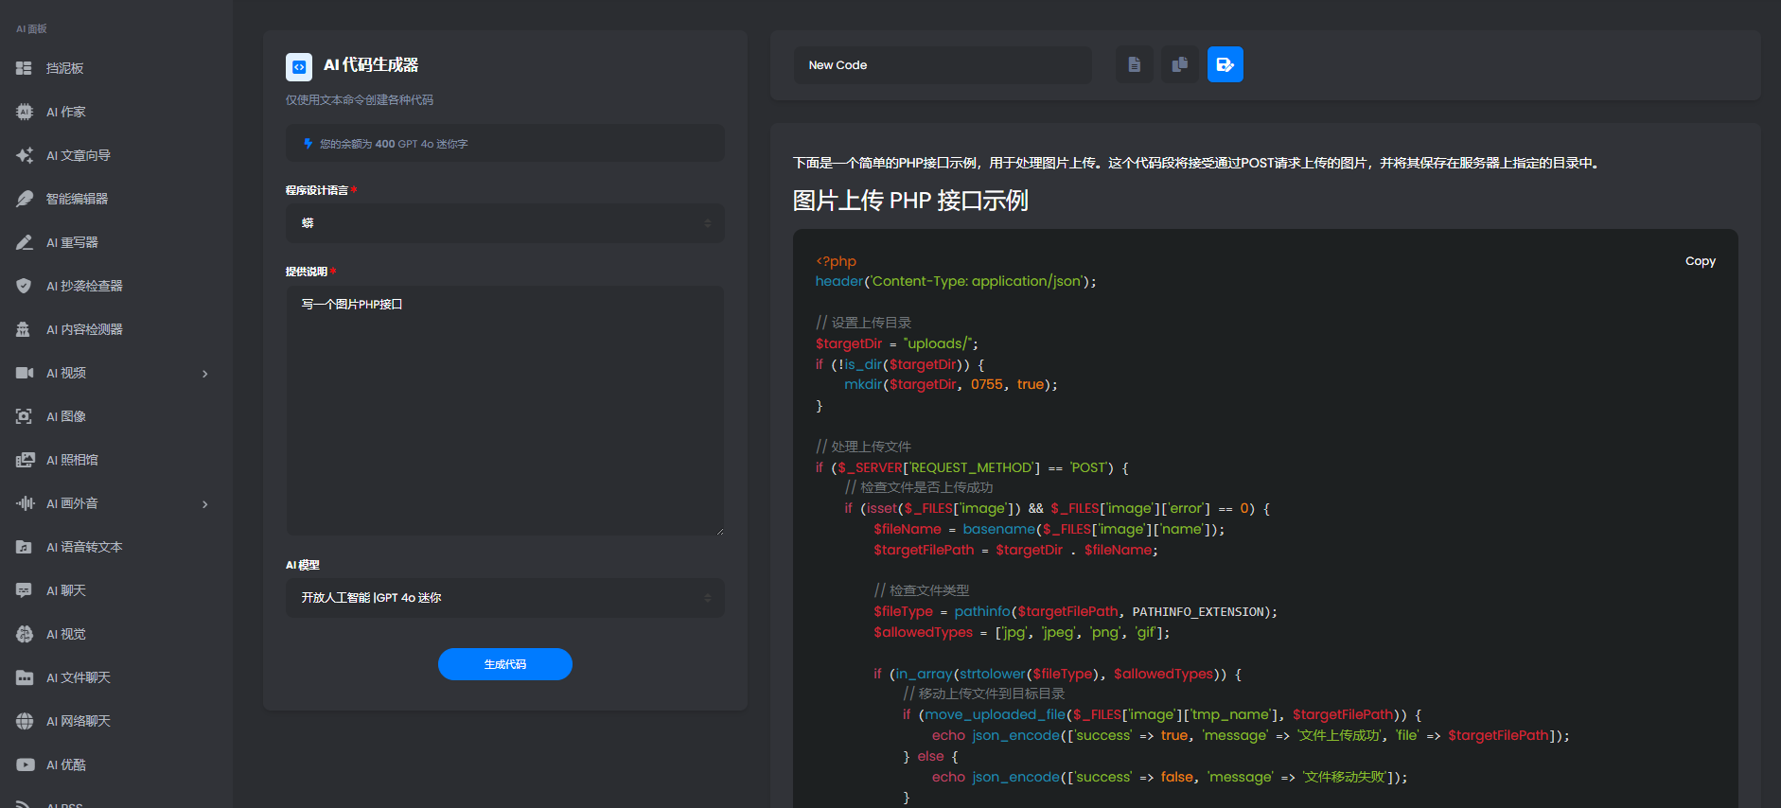Expand the AI 画外音 submenu arrow
Screen dimensions: 1781x808
pos(205,504)
